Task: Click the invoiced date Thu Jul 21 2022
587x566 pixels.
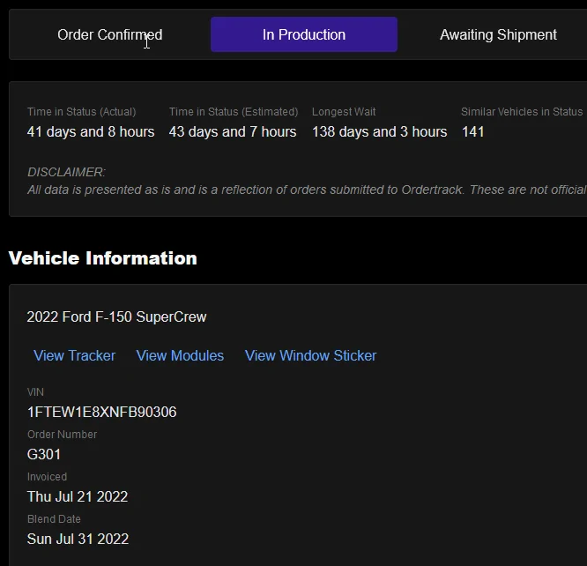Action: (78, 496)
